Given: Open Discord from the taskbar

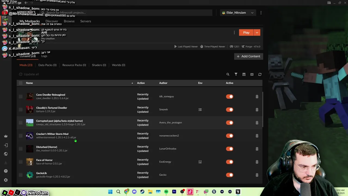Looking at the screenshot, I should [134, 192].
